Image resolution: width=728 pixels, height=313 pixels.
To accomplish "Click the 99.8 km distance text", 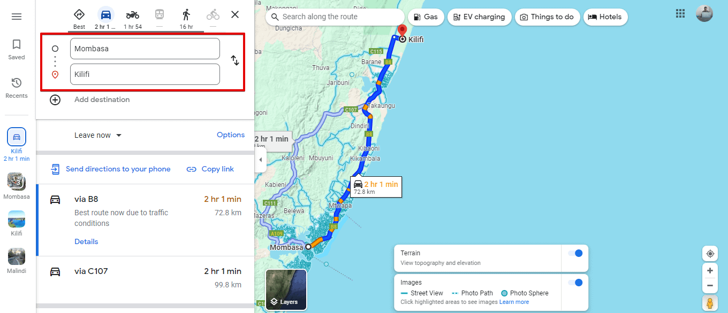I will (x=228, y=285).
